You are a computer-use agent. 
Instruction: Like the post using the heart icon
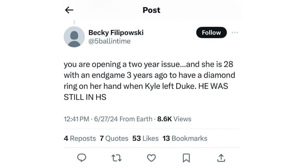coord(151,158)
